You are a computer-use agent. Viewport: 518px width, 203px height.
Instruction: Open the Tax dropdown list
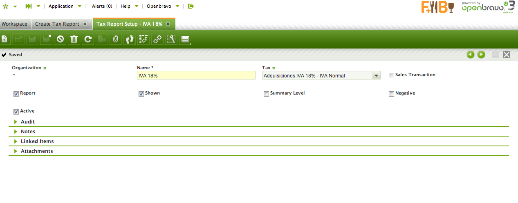(x=376, y=75)
